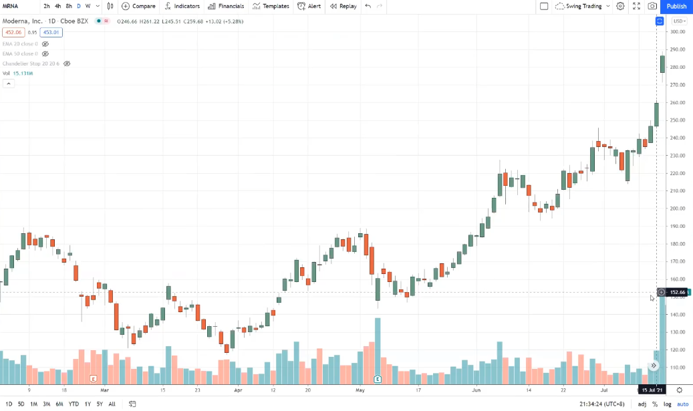Click the Publish button
This screenshot has width=693, height=411.
coord(677,6)
